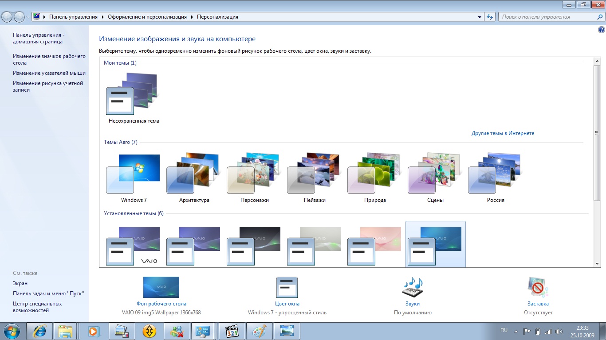
Task: Open the yellow arrows taskbar icon
Action: (x=149, y=331)
